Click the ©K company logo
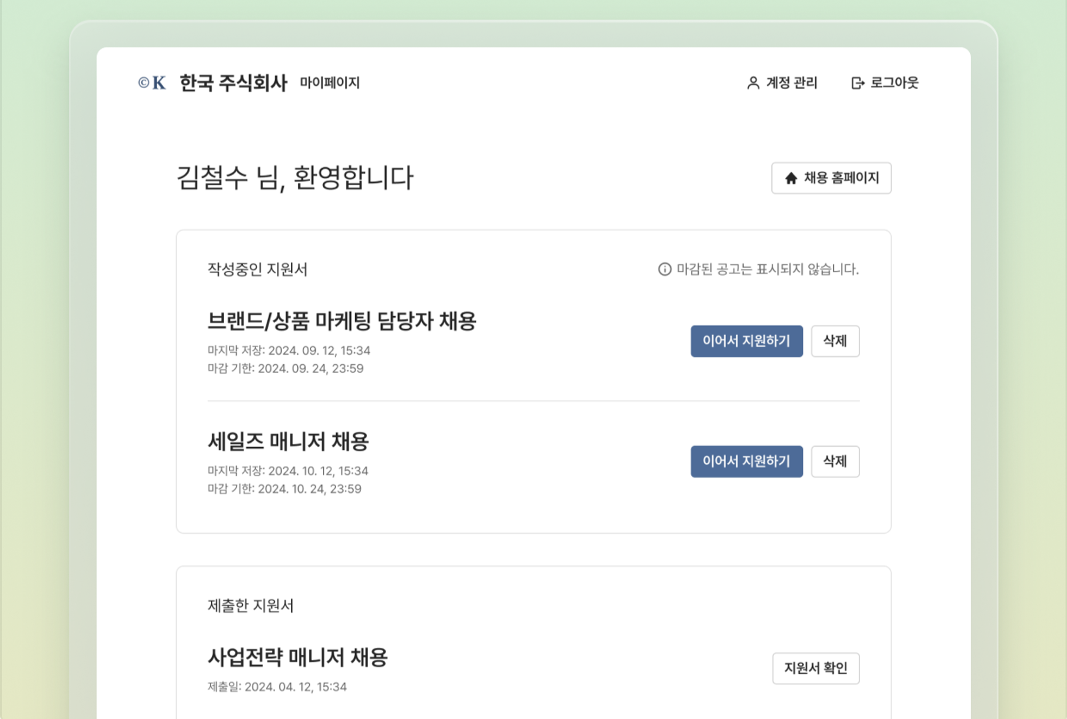This screenshot has height=719, width=1067. (x=152, y=83)
